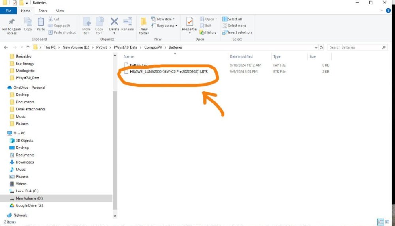The image size is (395, 226).
Task: Create a new folder with New folder icon
Action: [144, 24]
